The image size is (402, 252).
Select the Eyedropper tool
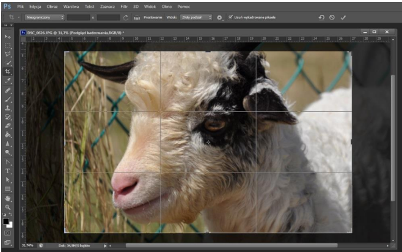(7, 81)
